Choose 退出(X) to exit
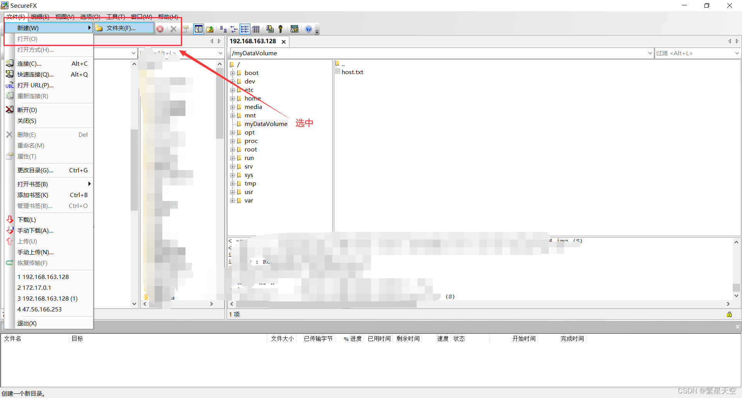Viewport: 742px width, 398px height. 49,323
